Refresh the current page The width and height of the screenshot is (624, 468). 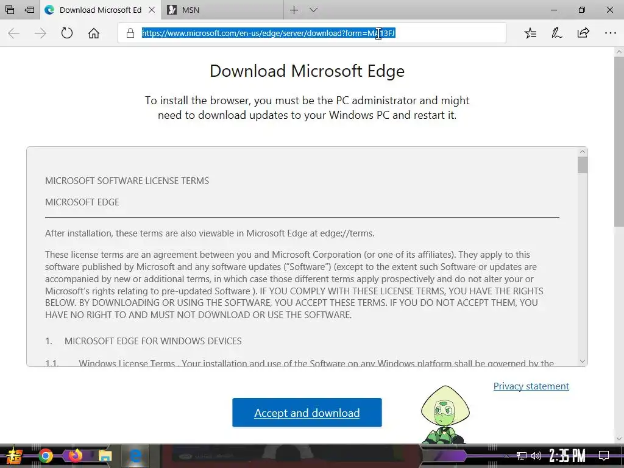pyautogui.click(x=67, y=33)
